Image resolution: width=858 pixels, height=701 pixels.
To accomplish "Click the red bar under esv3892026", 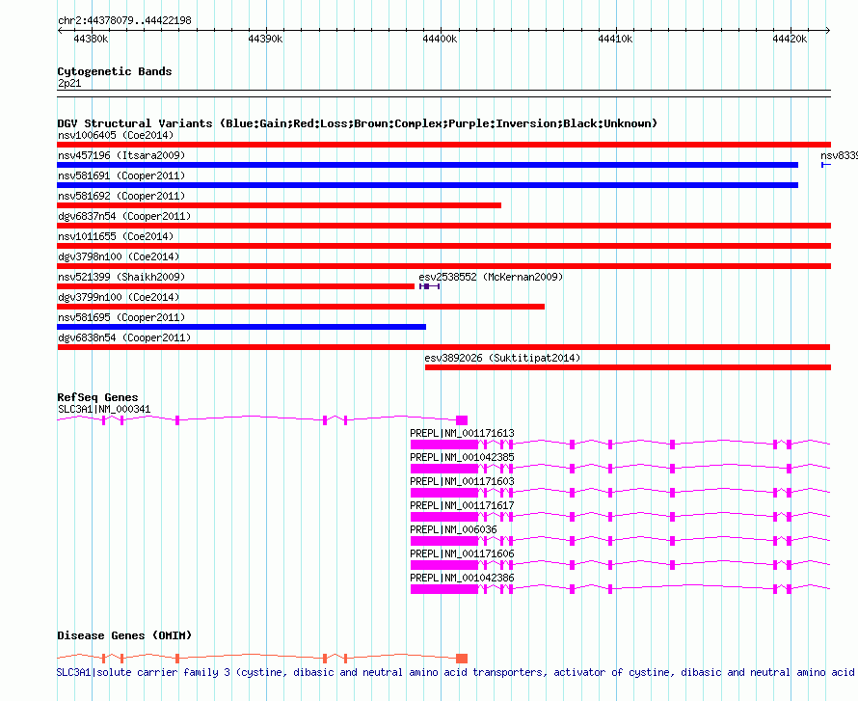I will click(x=629, y=367).
